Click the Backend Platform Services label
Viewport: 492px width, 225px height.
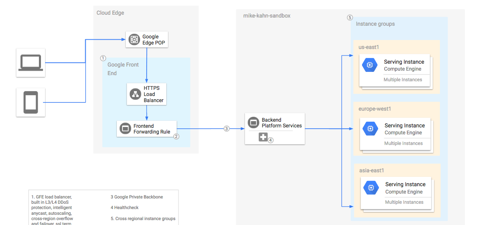click(x=281, y=123)
